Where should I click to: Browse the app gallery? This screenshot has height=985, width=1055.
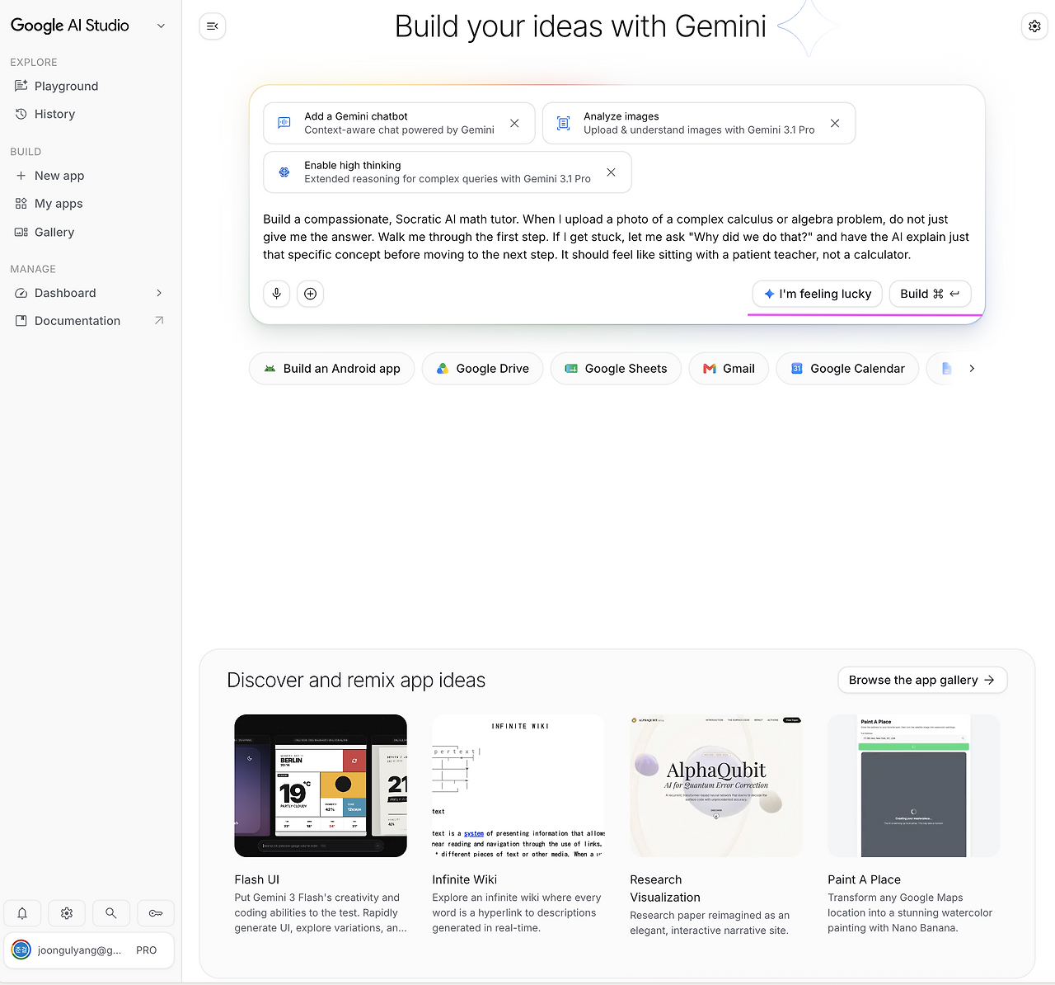[x=922, y=680]
